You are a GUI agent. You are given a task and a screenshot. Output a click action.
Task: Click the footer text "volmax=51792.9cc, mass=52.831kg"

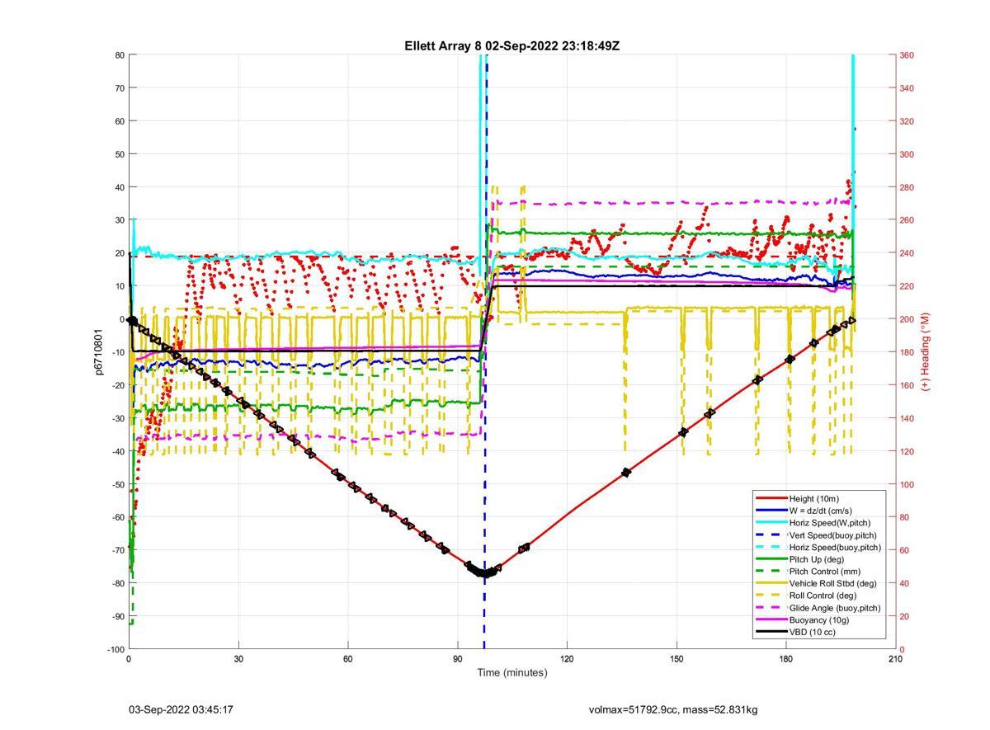pyautogui.click(x=673, y=709)
